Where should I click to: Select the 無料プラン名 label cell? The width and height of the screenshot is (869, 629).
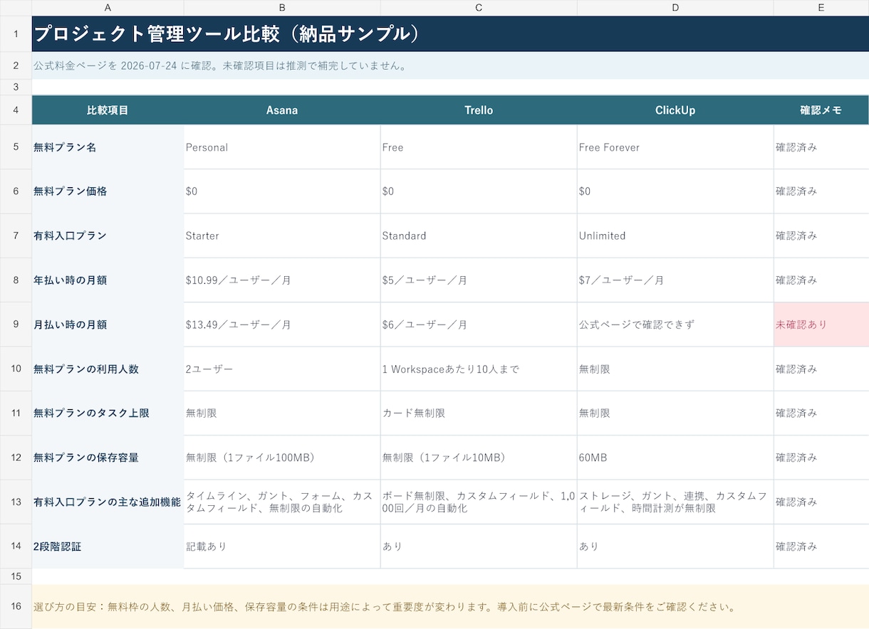tap(108, 147)
